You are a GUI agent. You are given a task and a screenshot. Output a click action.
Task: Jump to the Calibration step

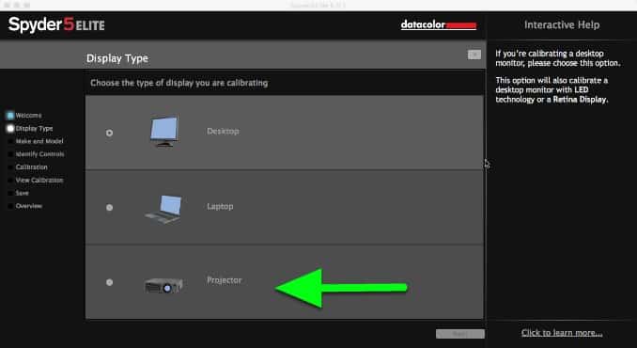tap(31, 167)
